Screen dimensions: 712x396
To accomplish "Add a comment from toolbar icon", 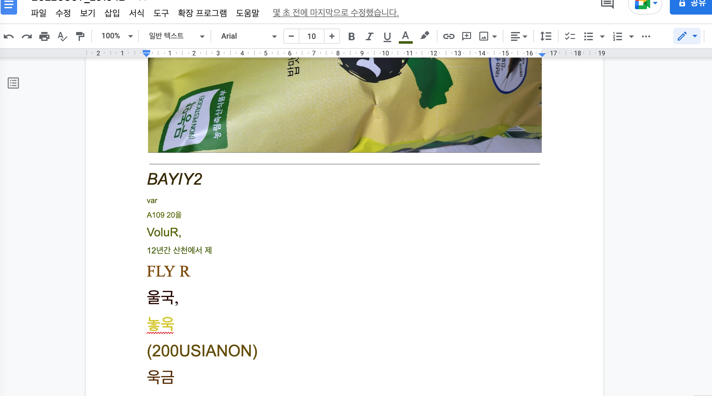I will point(466,36).
